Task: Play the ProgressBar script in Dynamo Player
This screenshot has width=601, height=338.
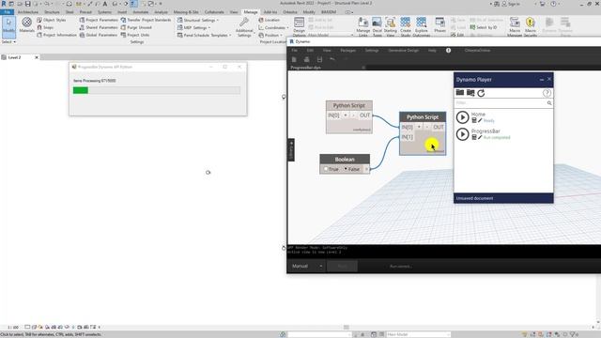Action: (463, 134)
